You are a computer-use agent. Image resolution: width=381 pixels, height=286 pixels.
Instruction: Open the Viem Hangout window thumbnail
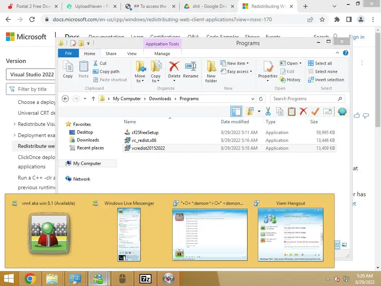[290, 235]
